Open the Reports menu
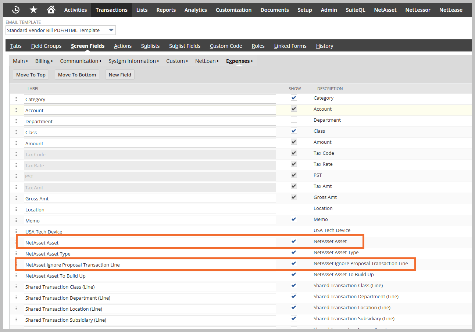The height and width of the screenshot is (332, 475). 166,10
